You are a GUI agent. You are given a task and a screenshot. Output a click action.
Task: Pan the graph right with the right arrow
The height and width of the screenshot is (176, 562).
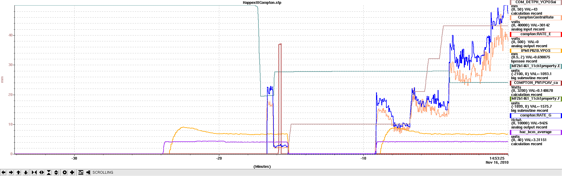(x=11, y=172)
